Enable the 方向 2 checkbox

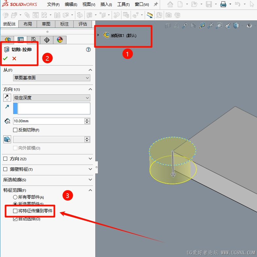[5, 159]
